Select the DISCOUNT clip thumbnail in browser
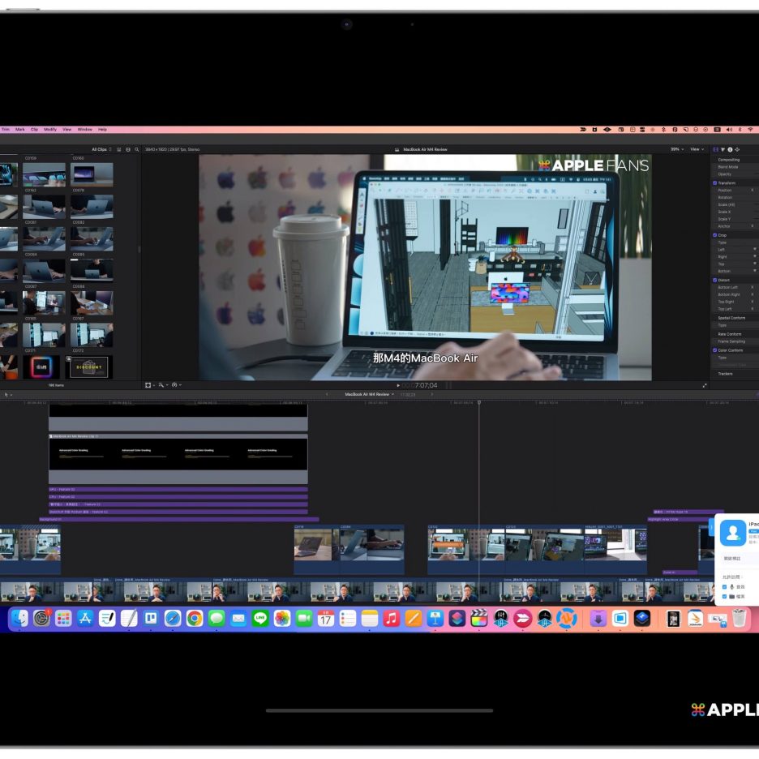The image size is (759, 759). tap(89, 367)
